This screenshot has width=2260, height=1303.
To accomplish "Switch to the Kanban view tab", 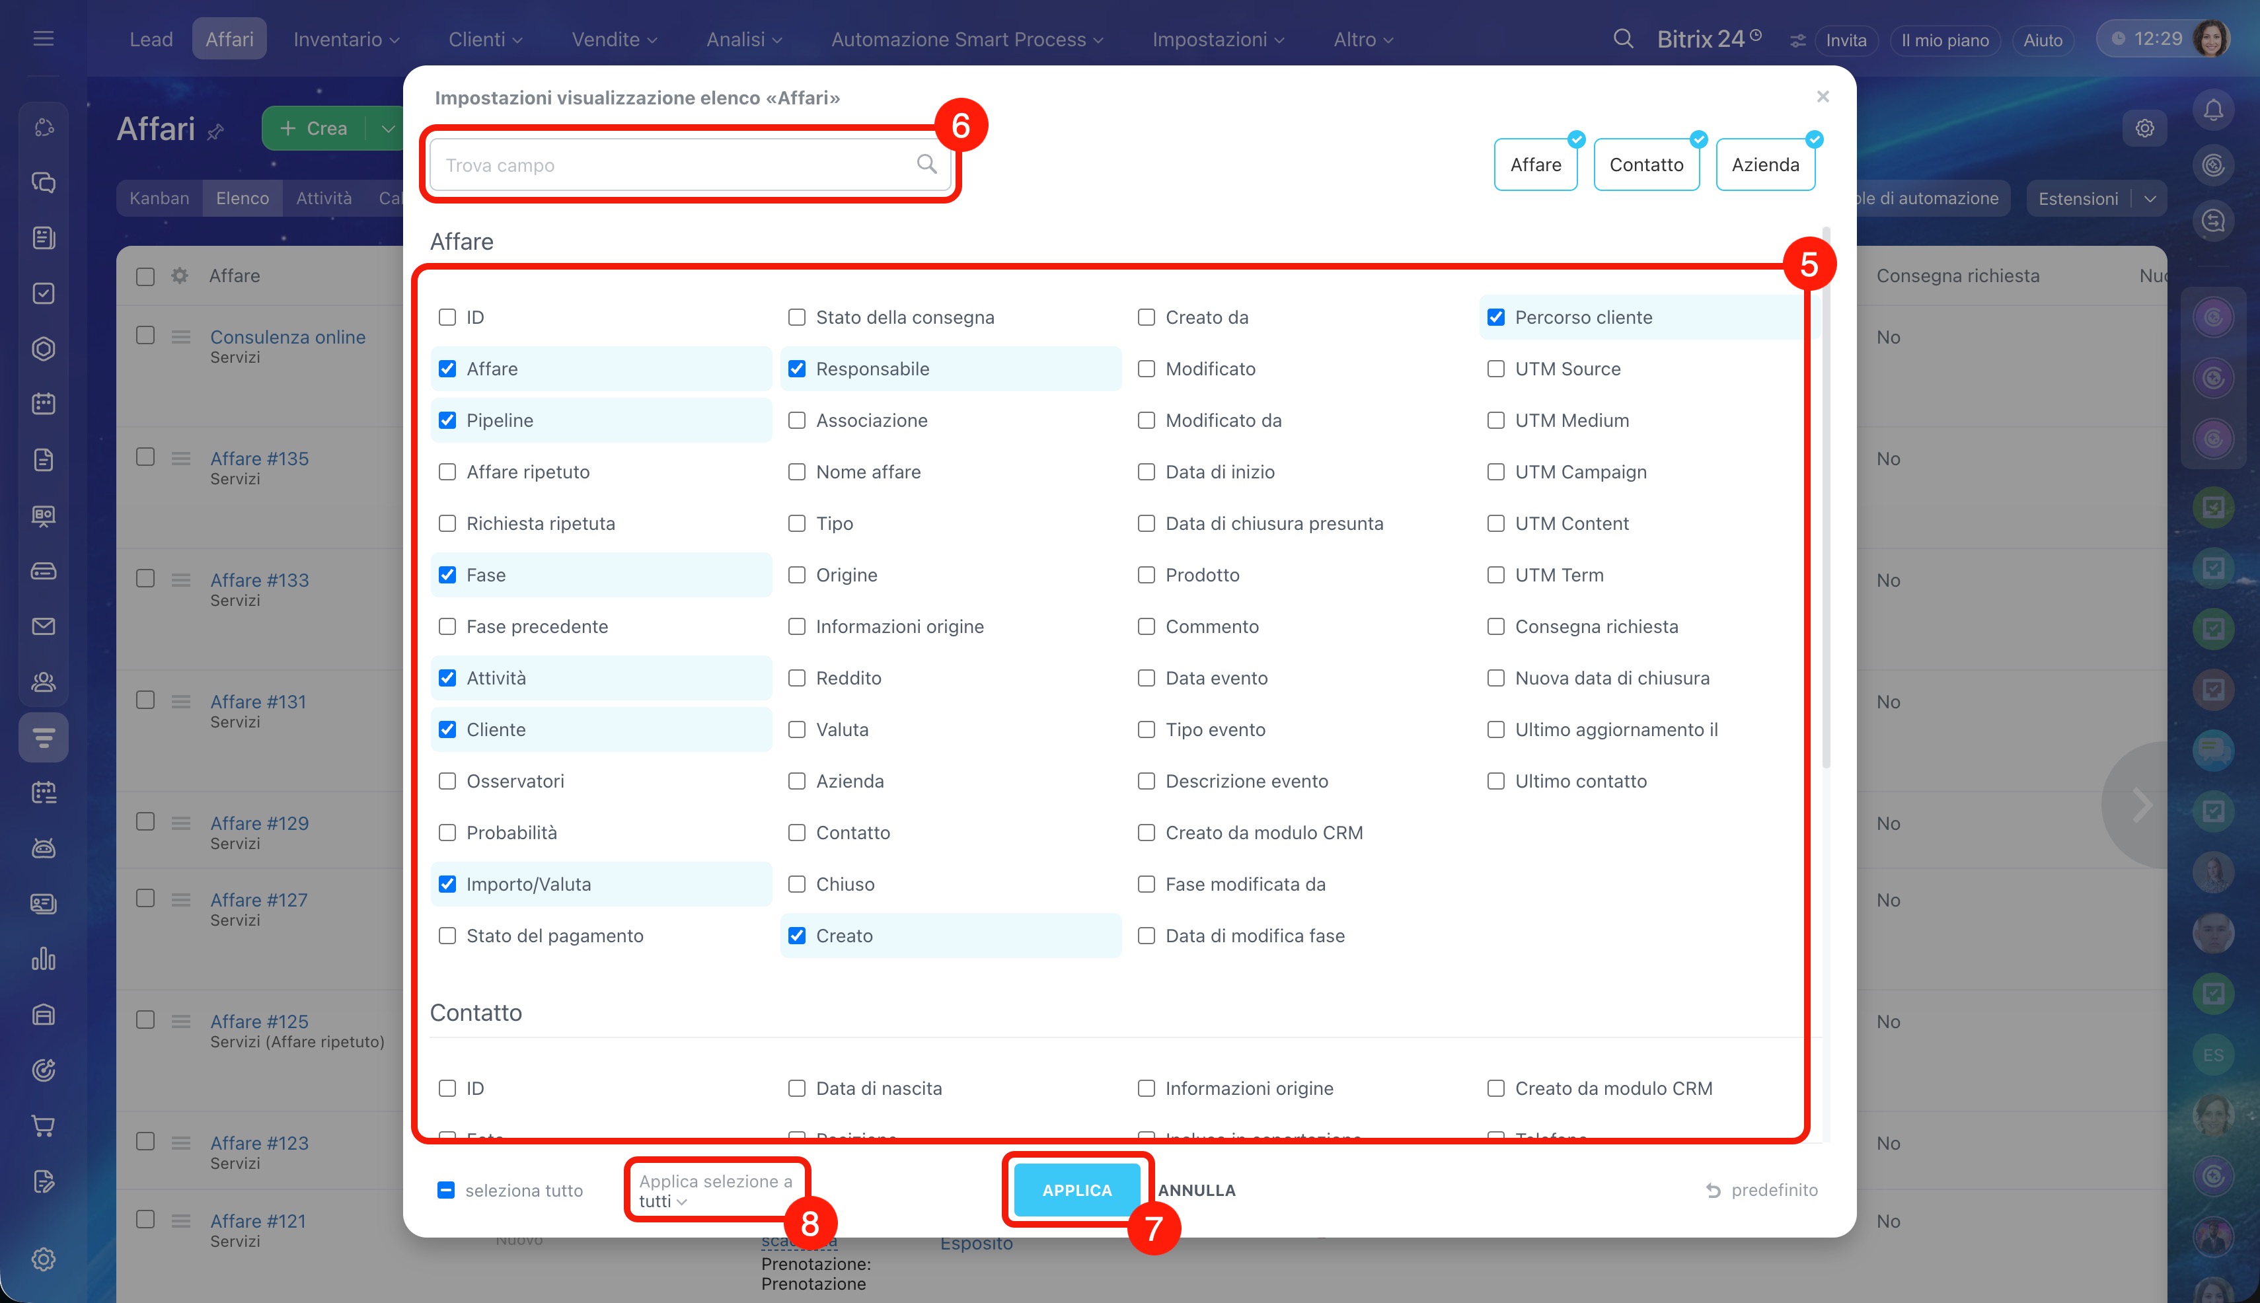I will click(x=159, y=199).
